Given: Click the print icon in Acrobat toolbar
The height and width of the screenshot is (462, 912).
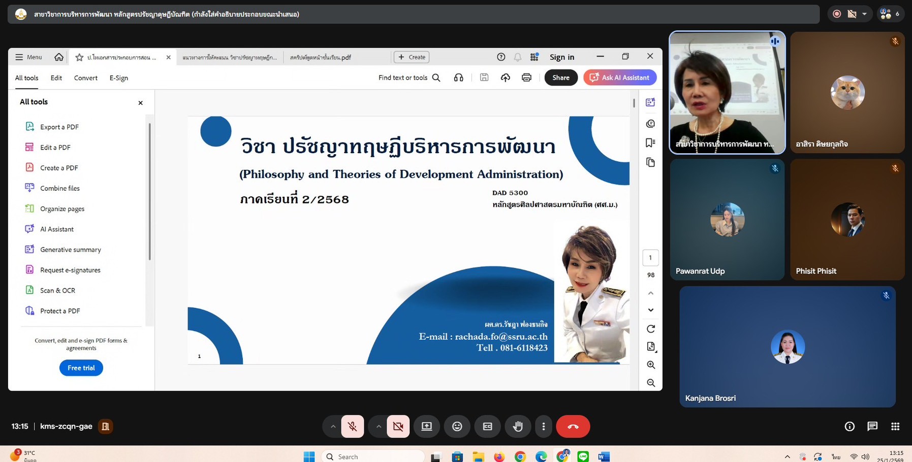Looking at the screenshot, I should pos(526,78).
